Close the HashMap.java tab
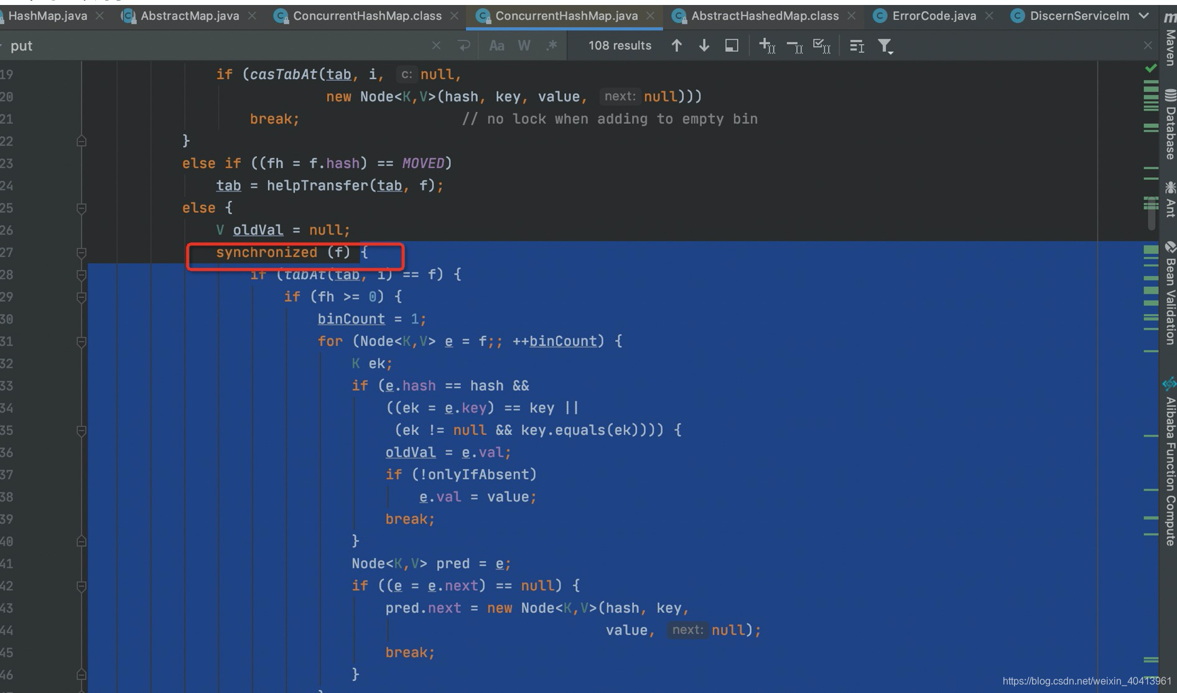1177x693 pixels. click(x=100, y=16)
